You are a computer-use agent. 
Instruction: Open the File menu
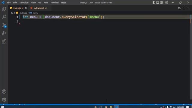9,3
